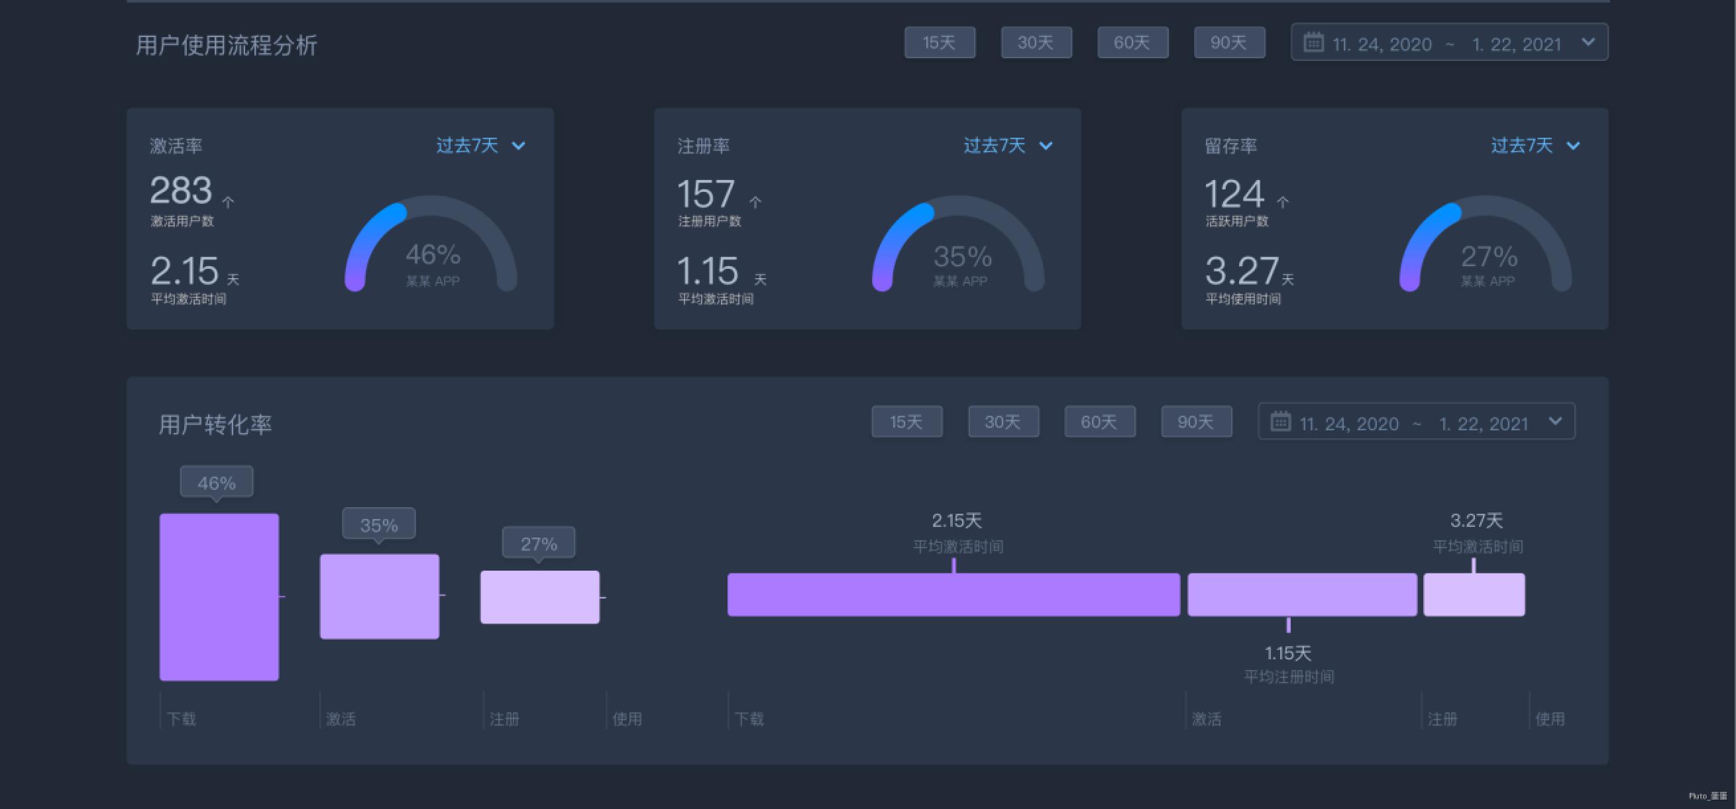Expand the top date range chevron
The width and height of the screenshot is (1736, 809).
[1588, 42]
